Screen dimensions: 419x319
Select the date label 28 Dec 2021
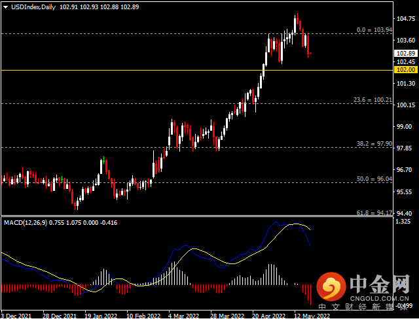[60, 316]
